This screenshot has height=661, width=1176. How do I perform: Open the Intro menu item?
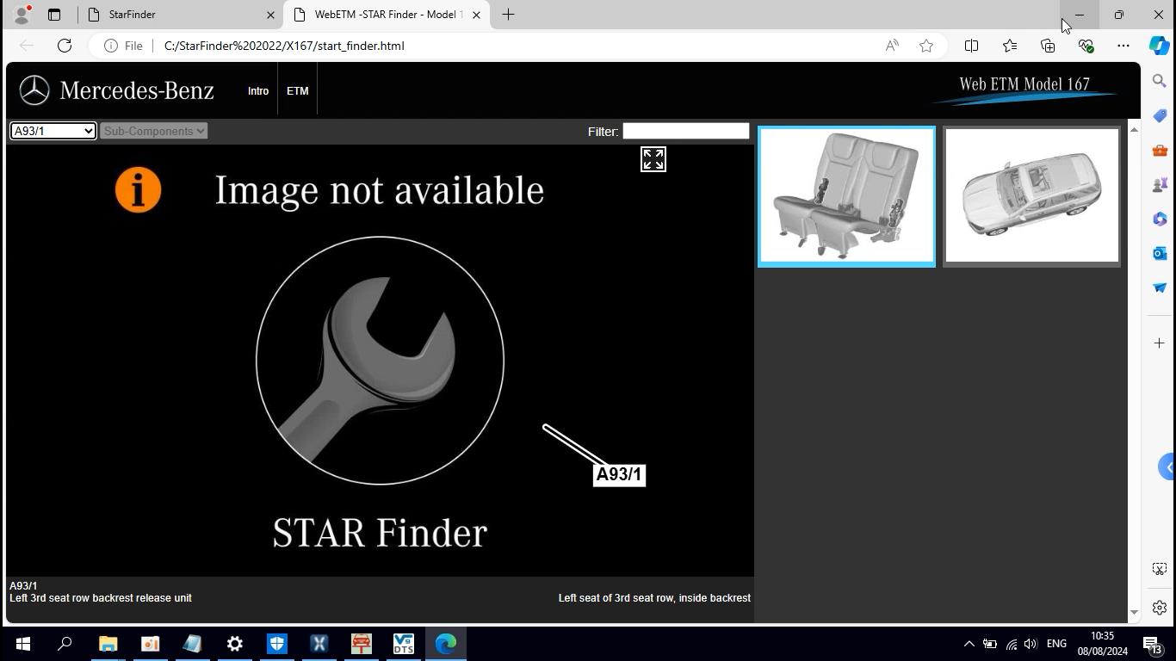coord(258,90)
